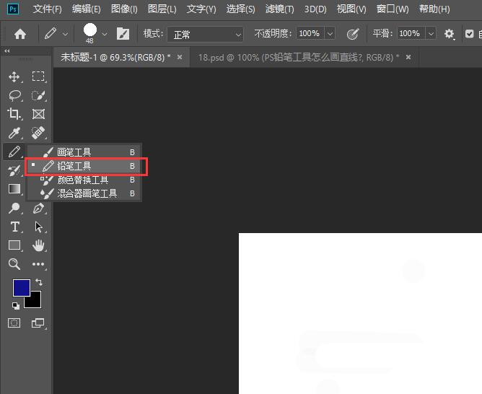Viewport: 482px width, 394px height.
Task: Close the 未标题-1 document tab
Action: tap(180, 57)
